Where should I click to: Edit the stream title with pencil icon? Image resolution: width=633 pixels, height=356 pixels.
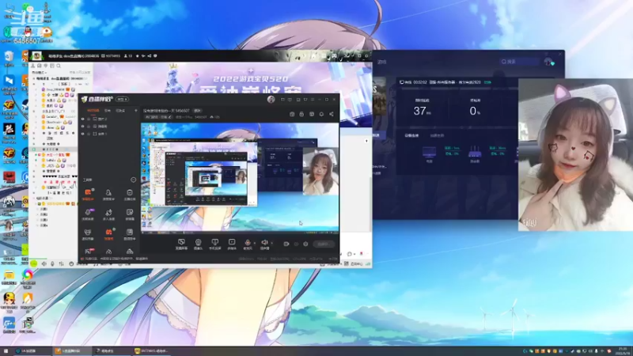point(169,117)
